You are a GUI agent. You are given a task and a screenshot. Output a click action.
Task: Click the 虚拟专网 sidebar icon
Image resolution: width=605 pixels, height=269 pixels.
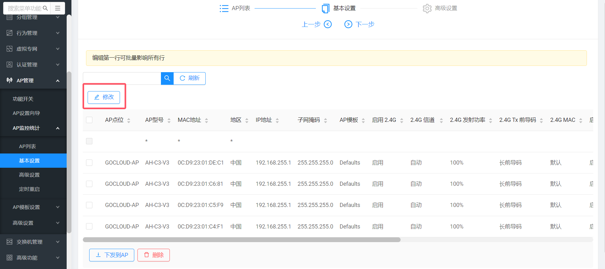pyautogui.click(x=10, y=49)
